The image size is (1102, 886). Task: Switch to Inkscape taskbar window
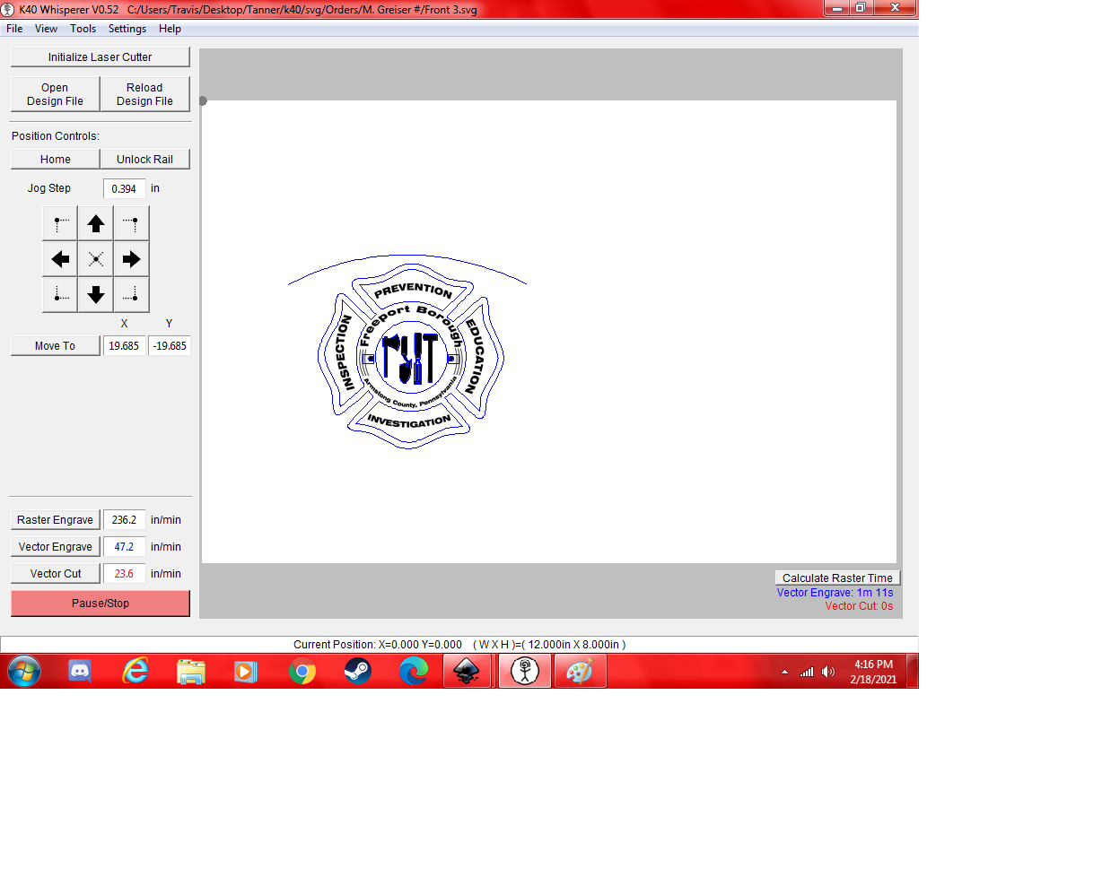(x=468, y=671)
